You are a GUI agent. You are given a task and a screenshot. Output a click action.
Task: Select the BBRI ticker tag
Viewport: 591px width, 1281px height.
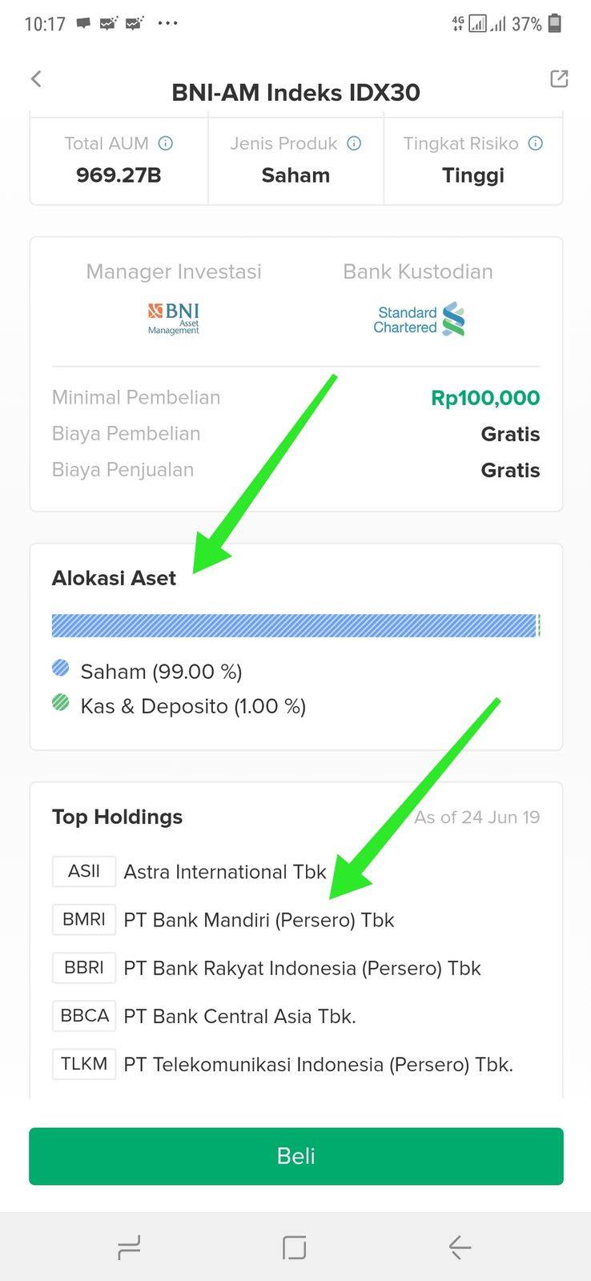(84, 967)
